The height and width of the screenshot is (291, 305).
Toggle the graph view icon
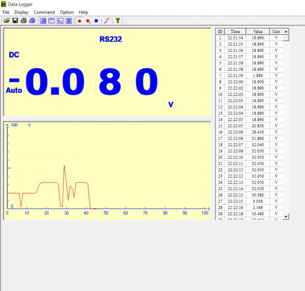60,21
